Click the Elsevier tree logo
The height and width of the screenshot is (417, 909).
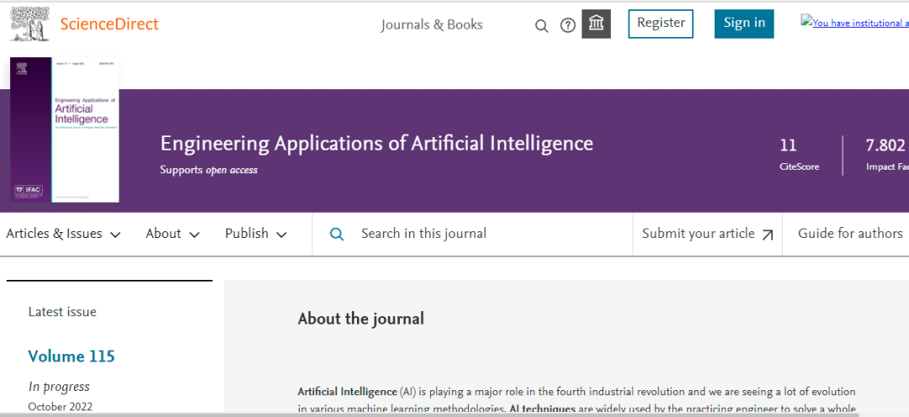[x=29, y=24]
